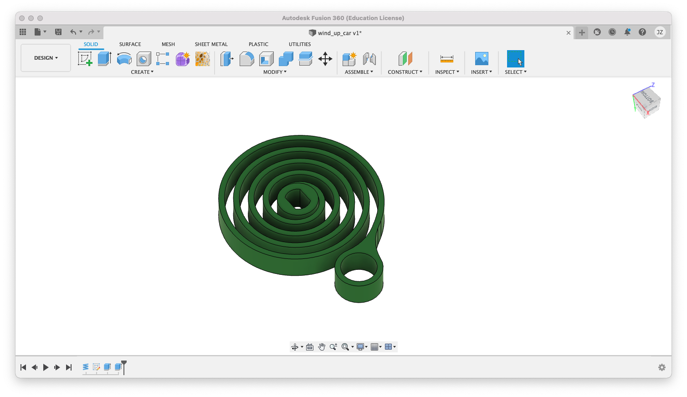The width and height of the screenshot is (687, 397).
Task: Activate the Pan hand tool
Action: 322,347
